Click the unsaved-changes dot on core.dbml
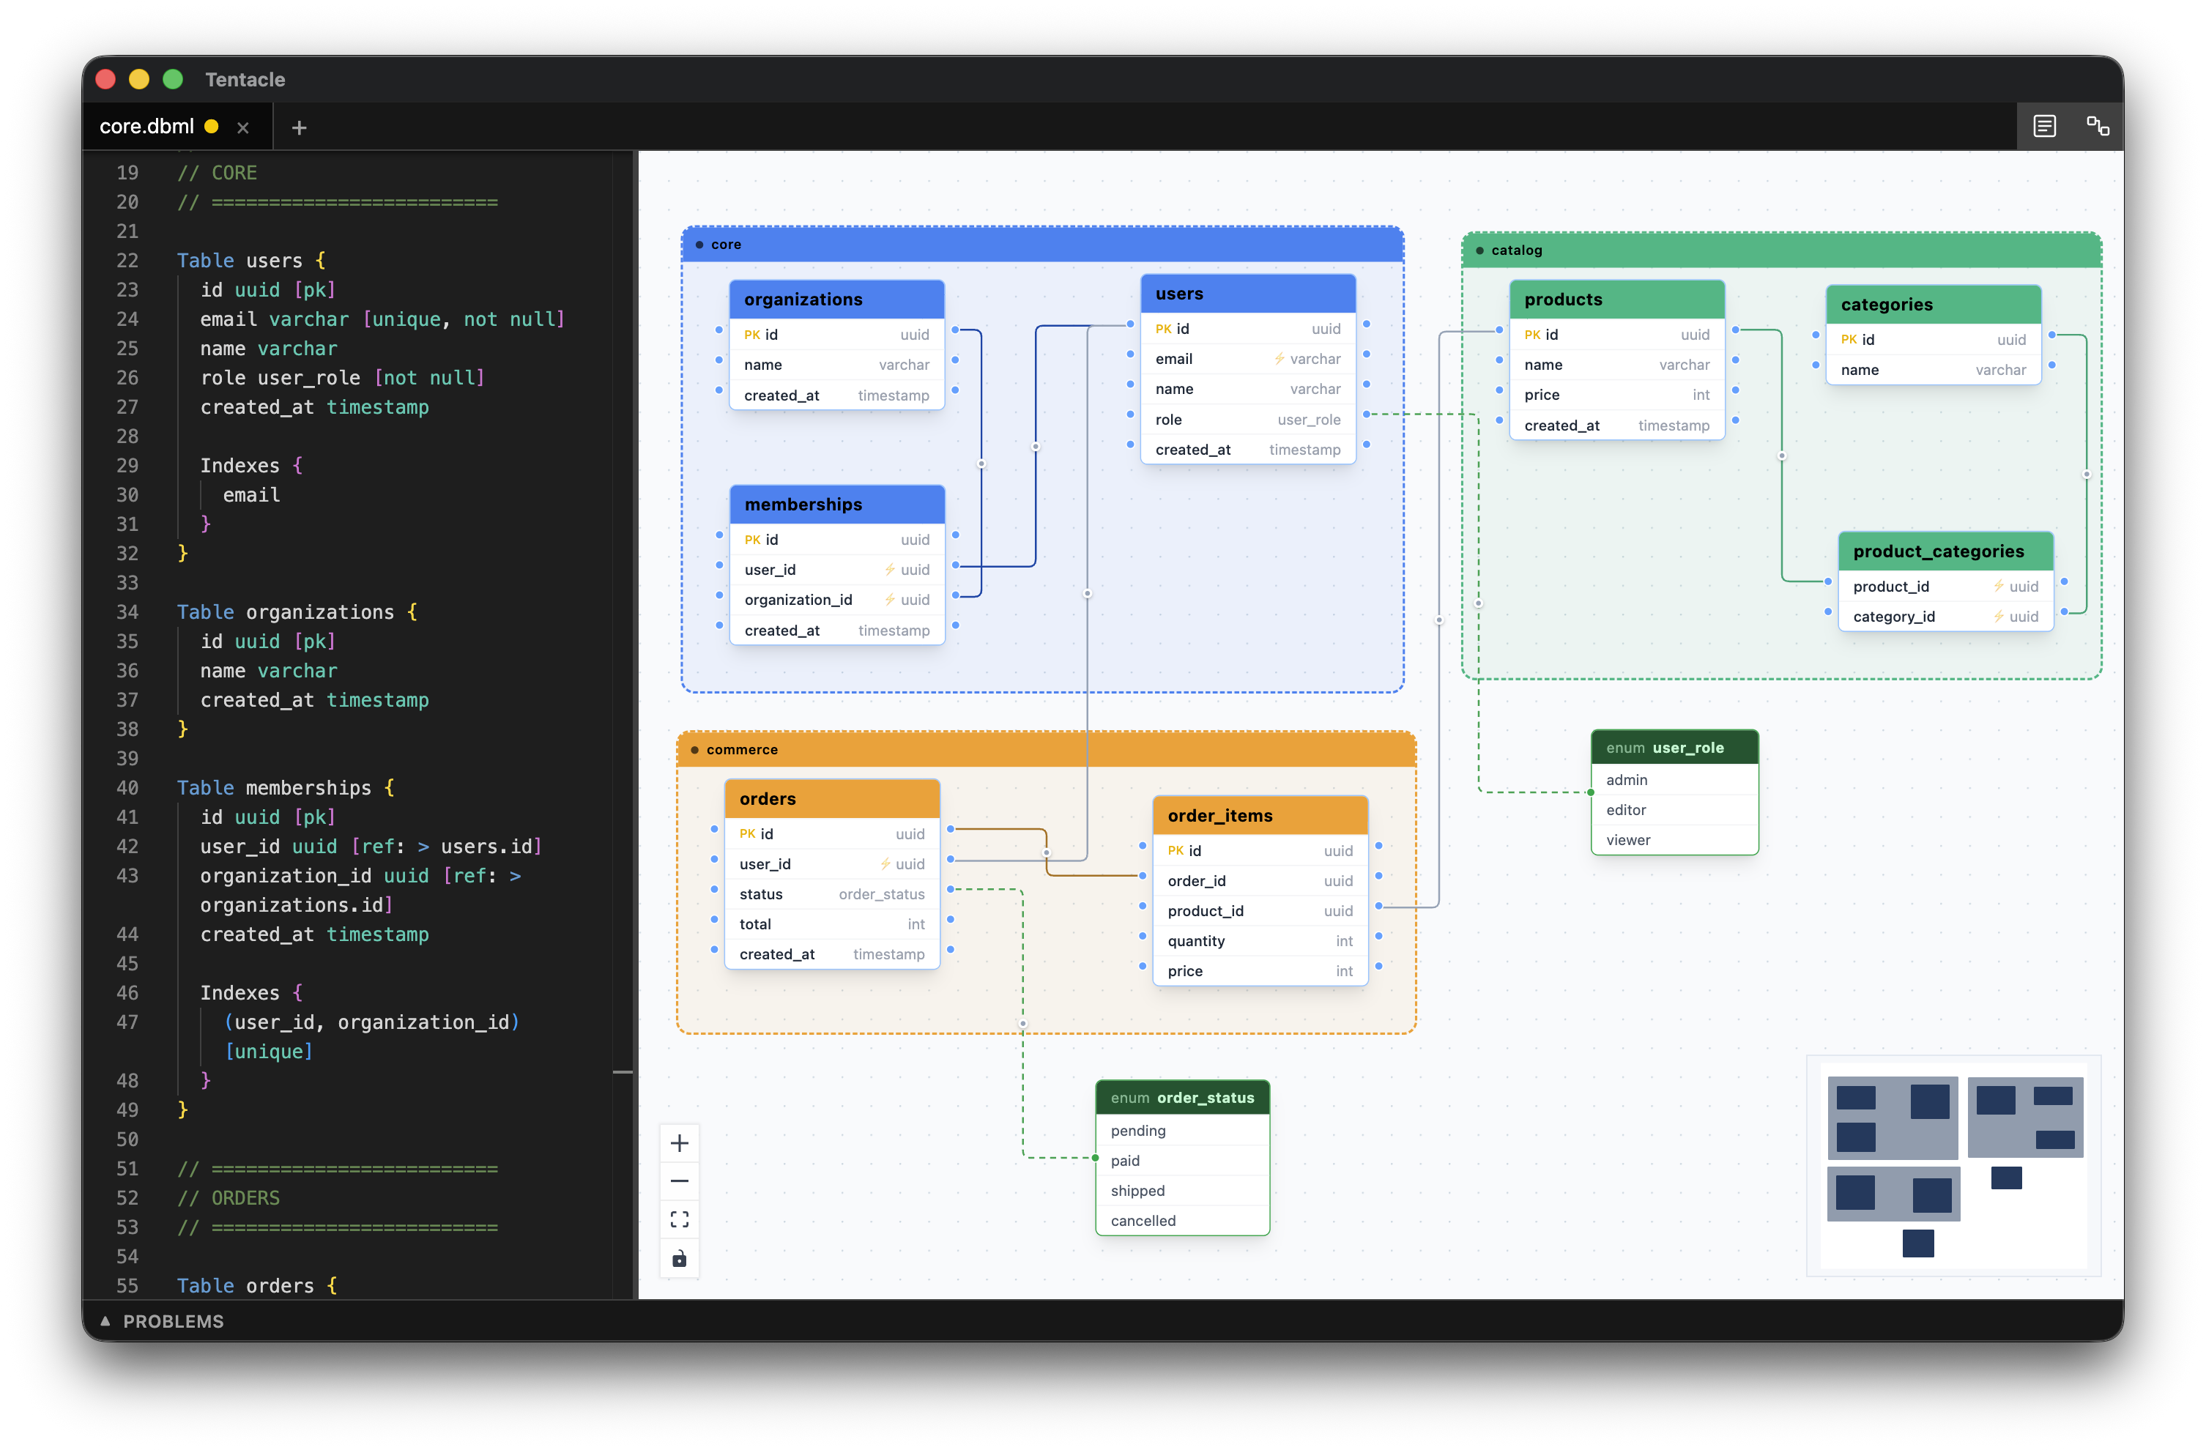Image resolution: width=2206 pixels, height=1450 pixels. [212, 126]
